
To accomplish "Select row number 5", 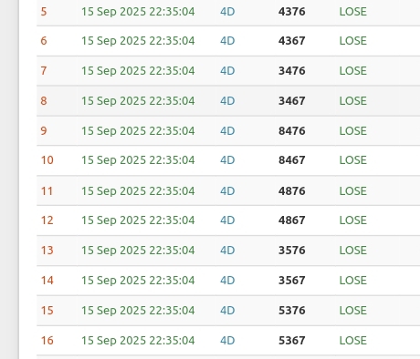I will [x=44, y=12].
